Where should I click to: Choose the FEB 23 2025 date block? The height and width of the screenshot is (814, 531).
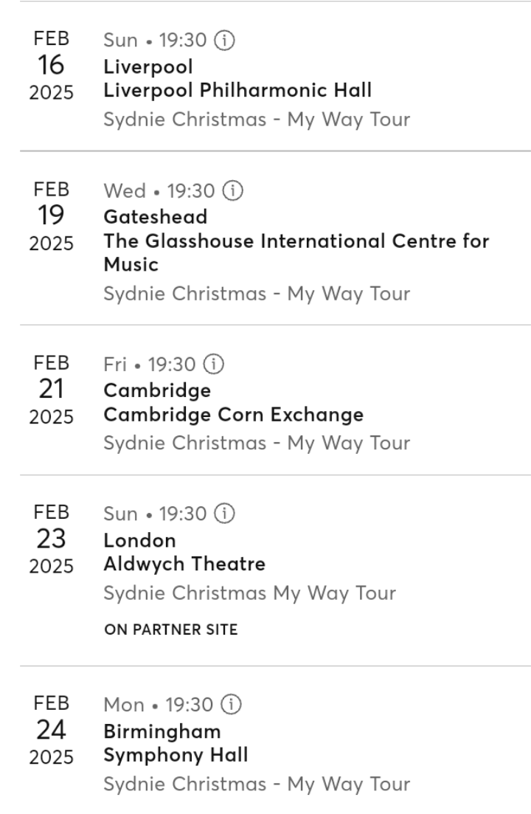point(52,539)
